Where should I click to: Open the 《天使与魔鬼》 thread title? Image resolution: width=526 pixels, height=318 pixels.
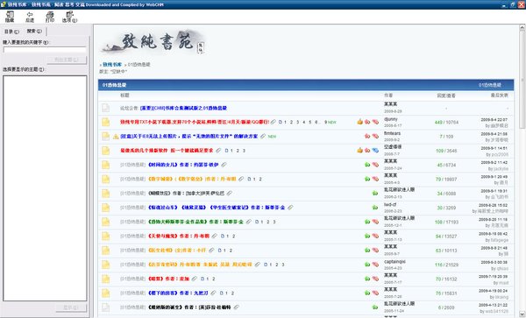point(179,236)
